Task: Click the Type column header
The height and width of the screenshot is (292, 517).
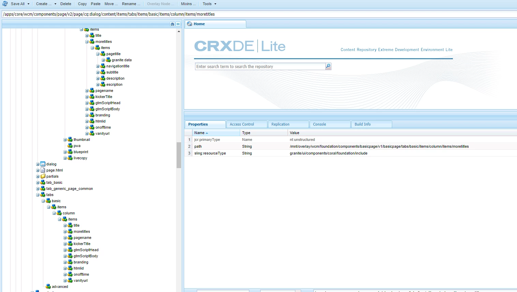Action: click(264, 133)
